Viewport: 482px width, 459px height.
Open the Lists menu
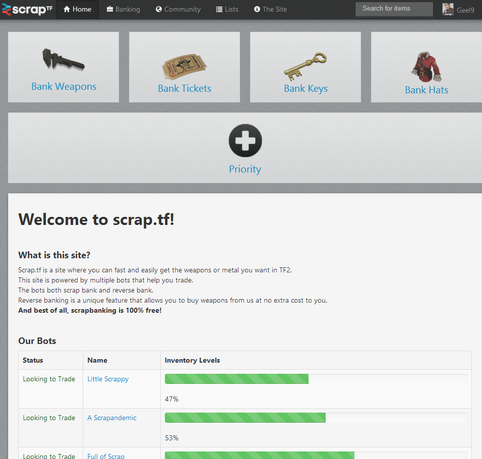pyautogui.click(x=227, y=10)
